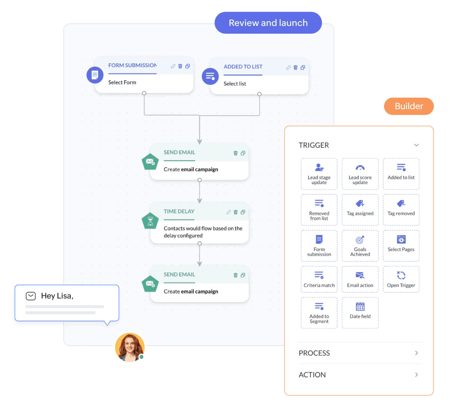Click the last Send Email pentagon envelope icon
This screenshot has width=452, height=407.
point(150,284)
